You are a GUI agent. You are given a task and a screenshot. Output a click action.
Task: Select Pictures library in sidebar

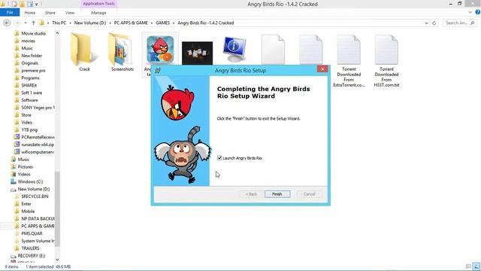pos(25,167)
